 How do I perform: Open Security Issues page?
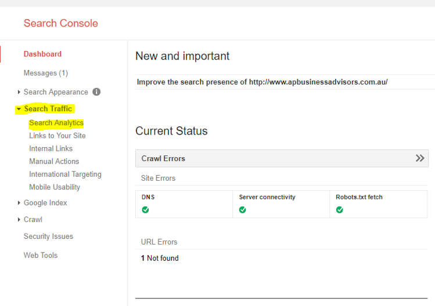48,236
